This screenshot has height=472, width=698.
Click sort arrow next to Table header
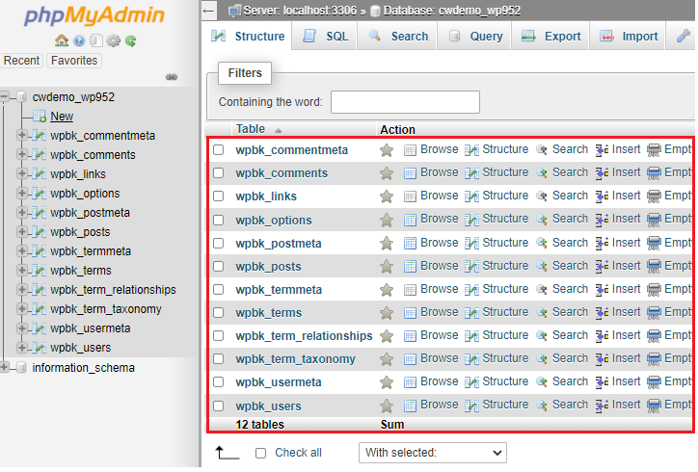click(279, 130)
